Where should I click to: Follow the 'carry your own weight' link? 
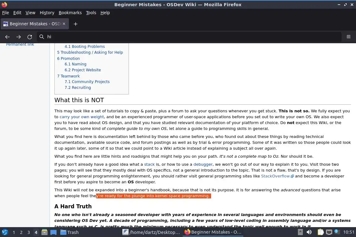[82, 117]
